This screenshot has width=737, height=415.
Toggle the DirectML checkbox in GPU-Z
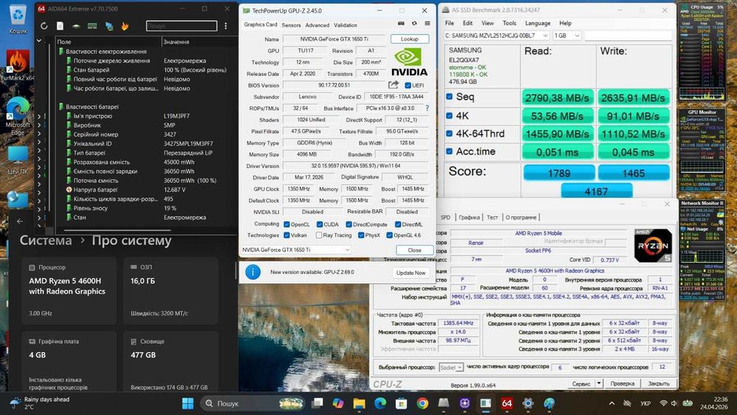tap(398, 224)
